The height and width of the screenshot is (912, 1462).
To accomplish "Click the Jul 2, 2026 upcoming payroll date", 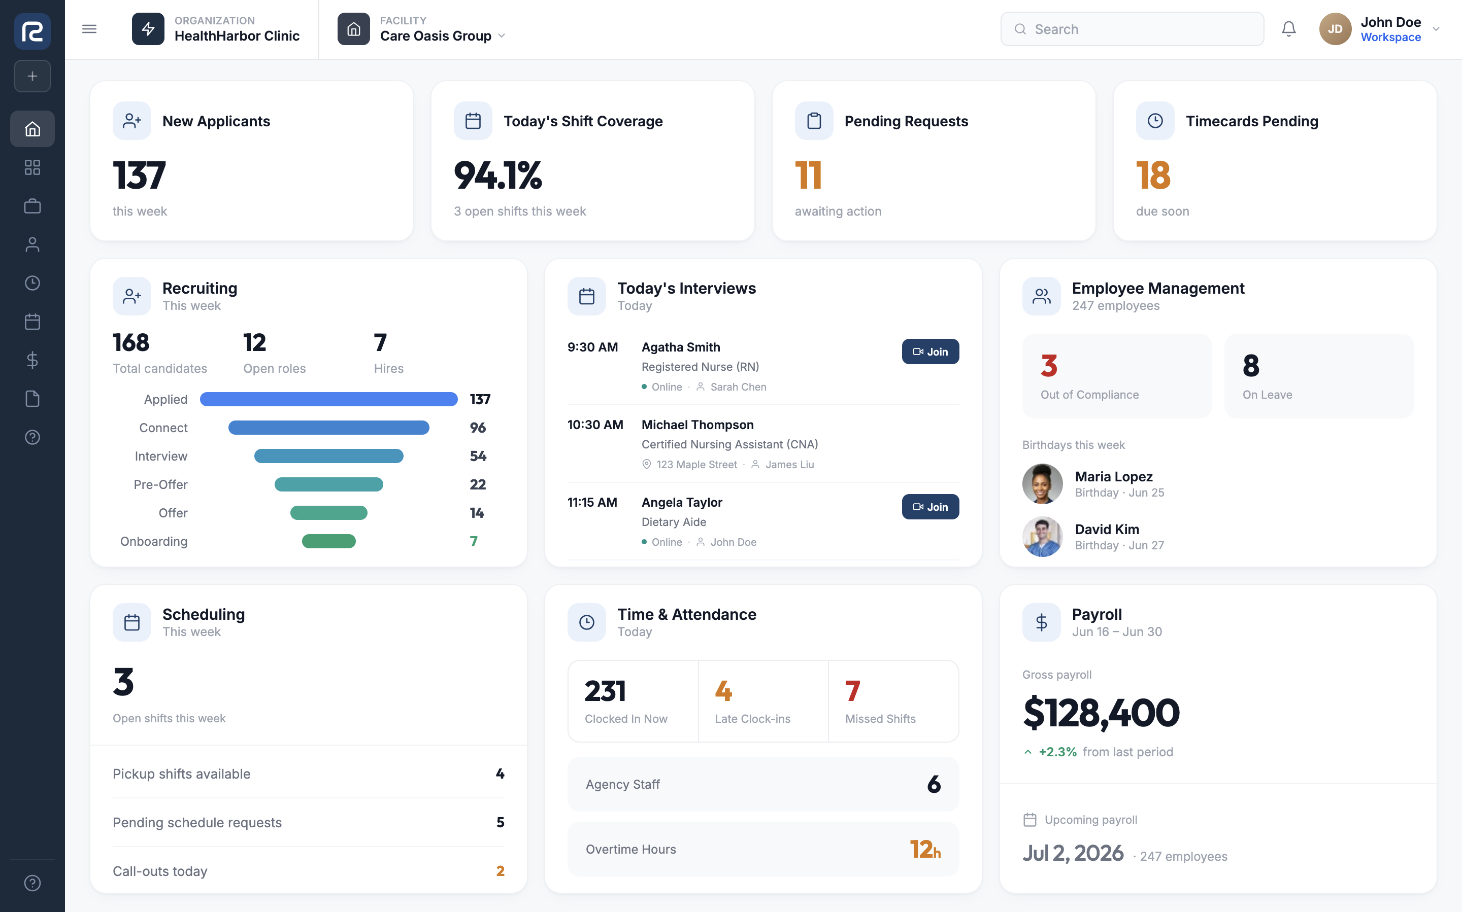I will pyautogui.click(x=1073, y=854).
